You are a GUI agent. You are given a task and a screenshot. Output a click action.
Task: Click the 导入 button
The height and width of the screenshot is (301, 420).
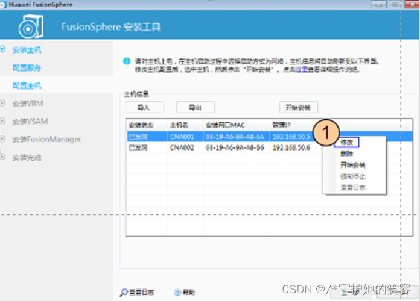pyautogui.click(x=144, y=108)
